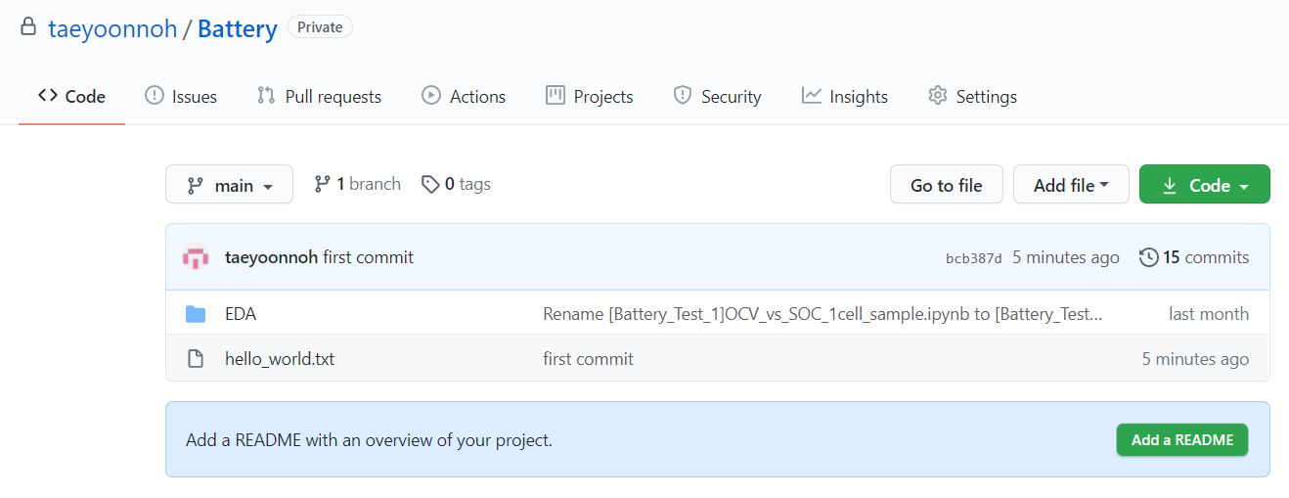Click the Settings gear icon
The height and width of the screenshot is (498, 1289).
tap(938, 96)
